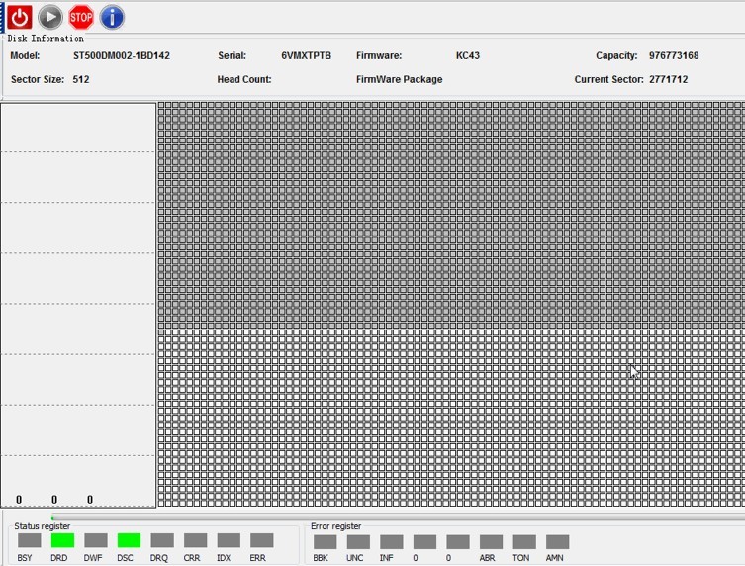Click the DWF status indicator
The height and width of the screenshot is (566, 745).
[x=96, y=540]
